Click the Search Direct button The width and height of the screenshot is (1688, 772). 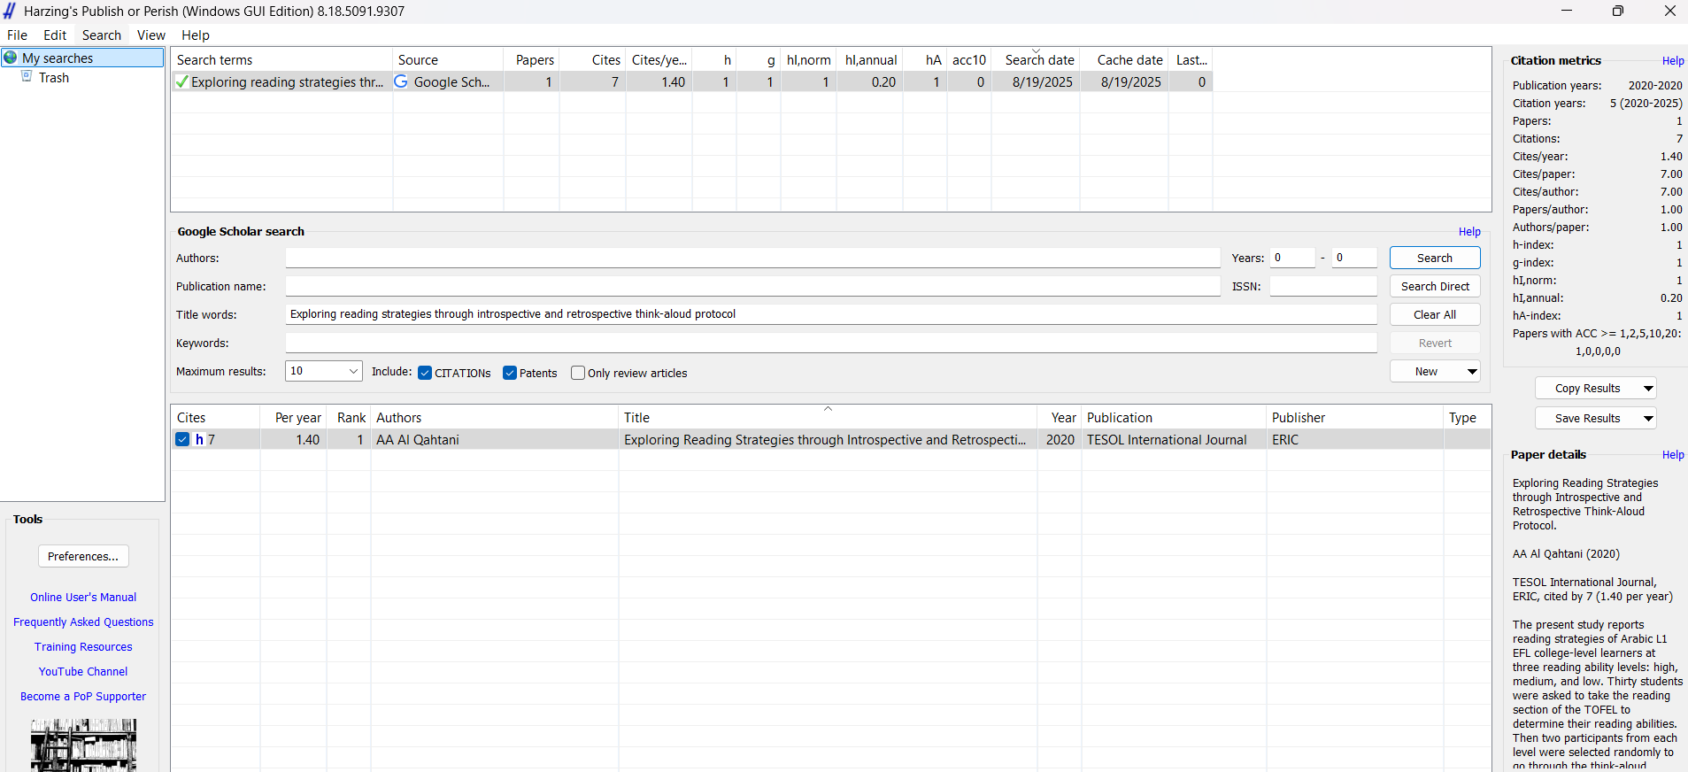(1435, 286)
